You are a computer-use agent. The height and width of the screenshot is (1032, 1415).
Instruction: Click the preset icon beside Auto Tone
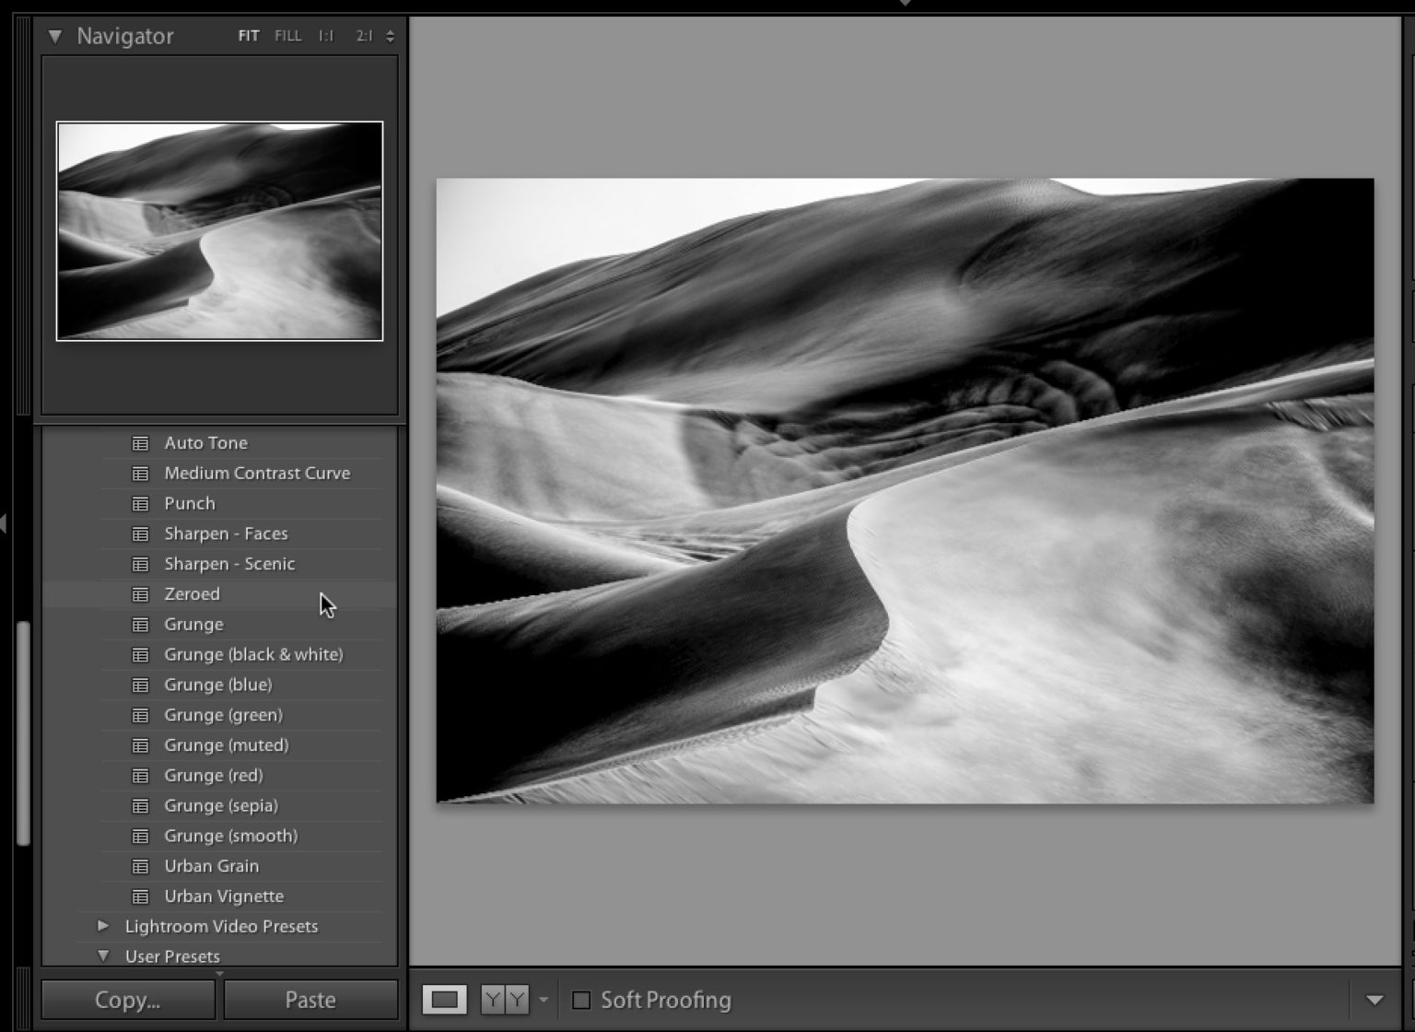click(x=140, y=442)
